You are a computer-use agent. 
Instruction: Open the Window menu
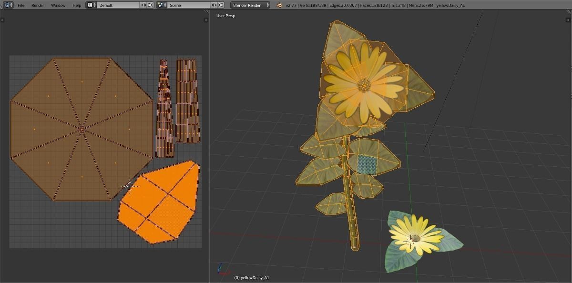tap(58, 5)
